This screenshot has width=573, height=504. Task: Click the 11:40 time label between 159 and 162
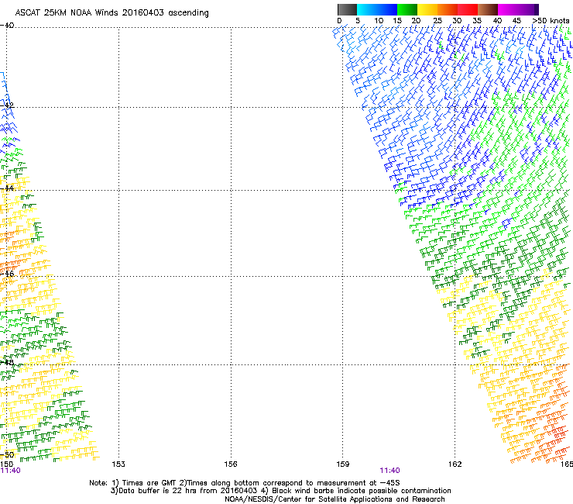tap(390, 471)
